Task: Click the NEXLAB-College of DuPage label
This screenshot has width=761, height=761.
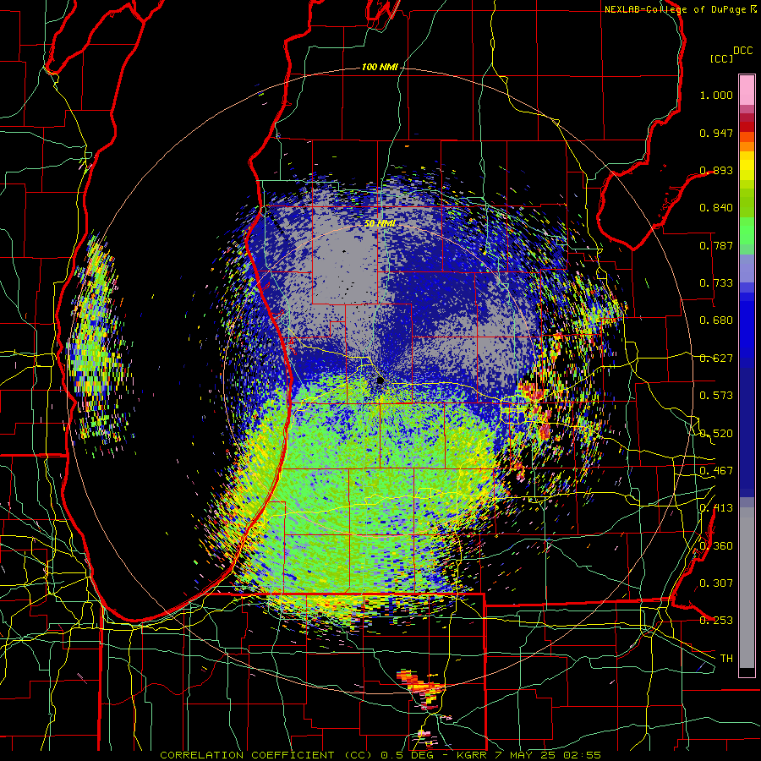Action: coord(680,9)
